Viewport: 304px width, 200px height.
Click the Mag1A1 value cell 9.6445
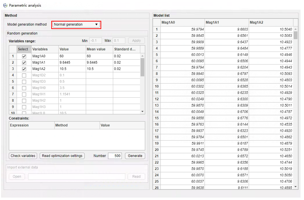[72, 62]
